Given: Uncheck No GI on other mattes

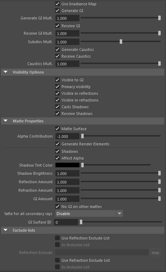Looking at the screenshot, I should tap(57, 207).
